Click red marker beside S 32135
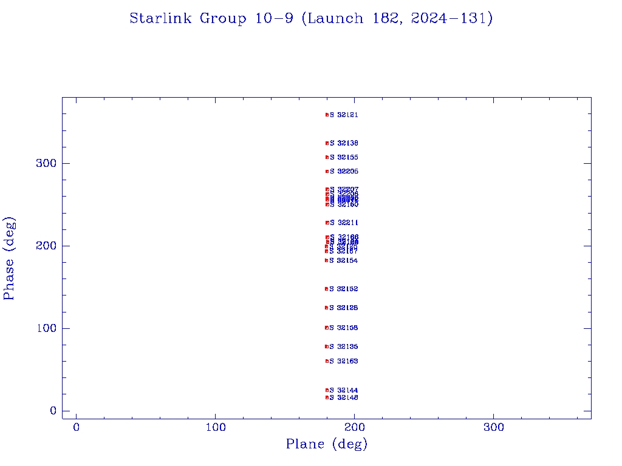The height and width of the screenshot is (466, 622). (x=327, y=346)
